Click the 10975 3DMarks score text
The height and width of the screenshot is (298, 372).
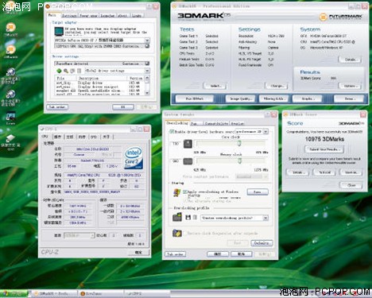[x=324, y=139]
